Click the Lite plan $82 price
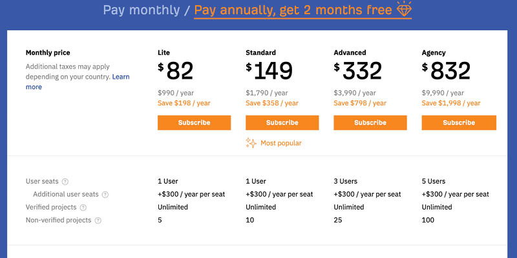This screenshot has width=517, height=258. (x=175, y=71)
